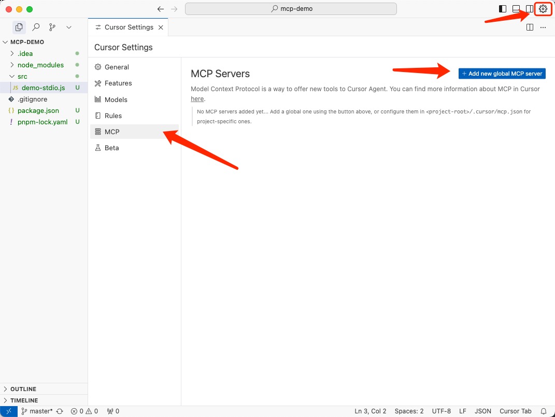Open the Search icon in sidebar

coord(36,27)
